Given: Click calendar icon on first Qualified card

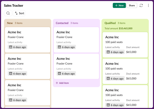Looking at the screenshot, I should pos(108,52).
